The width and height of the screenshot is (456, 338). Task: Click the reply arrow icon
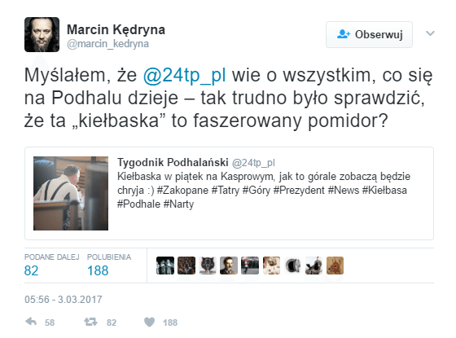31,322
